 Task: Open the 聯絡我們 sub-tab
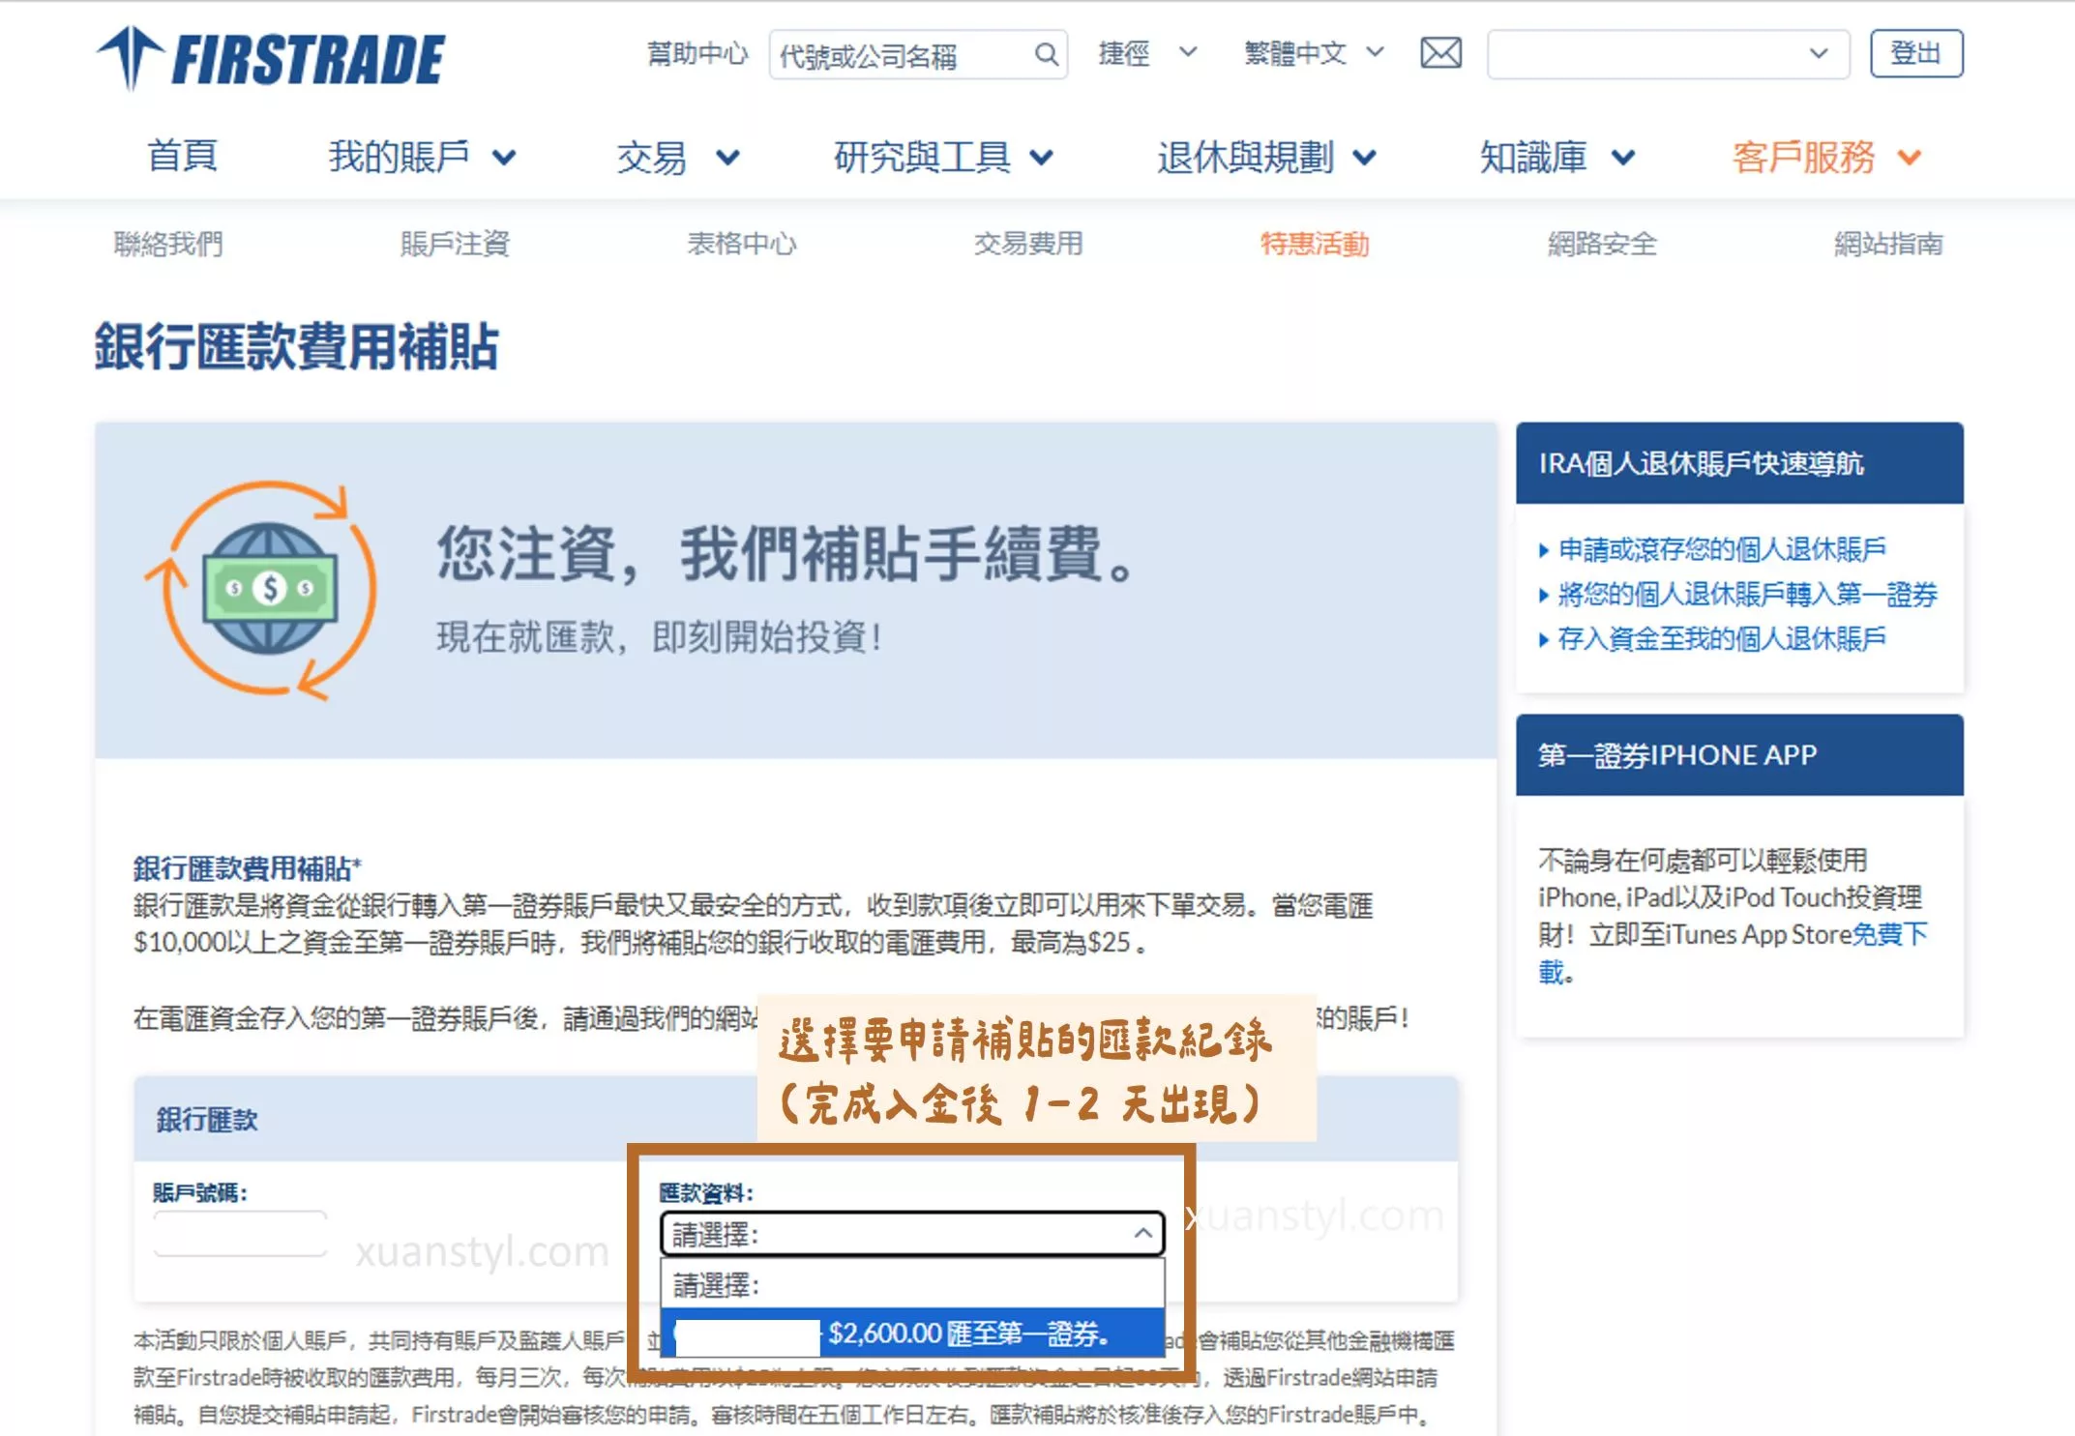click(168, 244)
